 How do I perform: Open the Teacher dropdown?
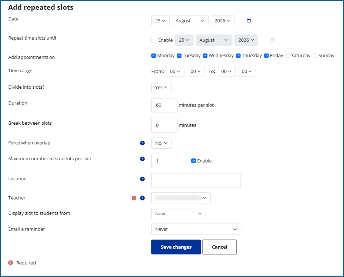[181, 198]
